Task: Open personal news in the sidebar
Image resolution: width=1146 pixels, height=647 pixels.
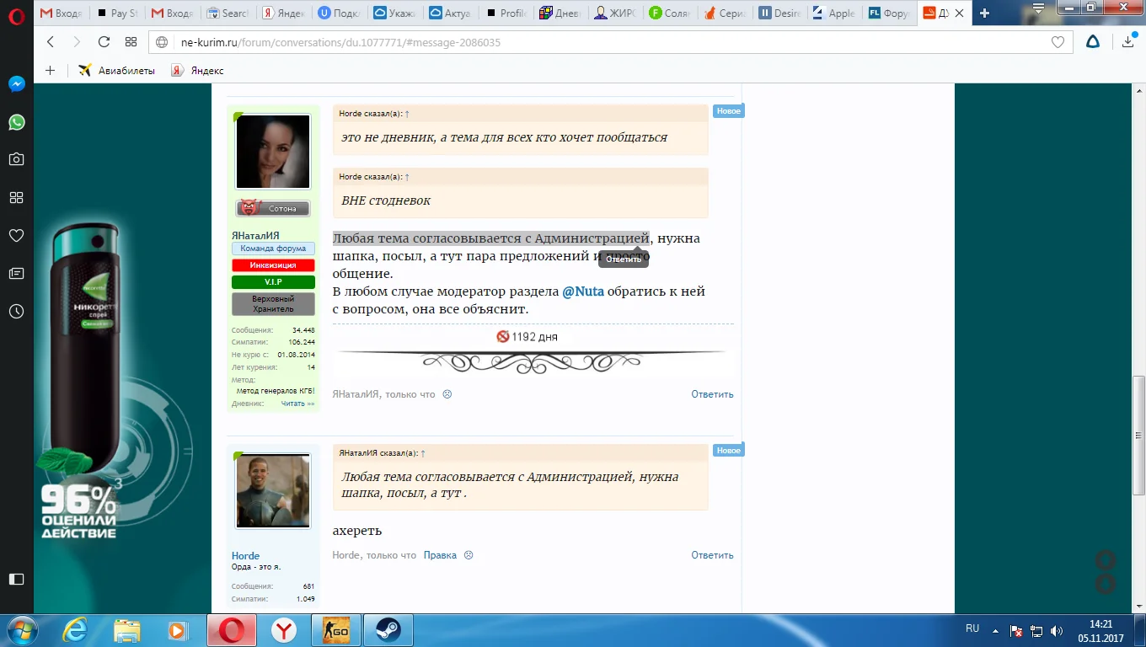Action: [16, 274]
